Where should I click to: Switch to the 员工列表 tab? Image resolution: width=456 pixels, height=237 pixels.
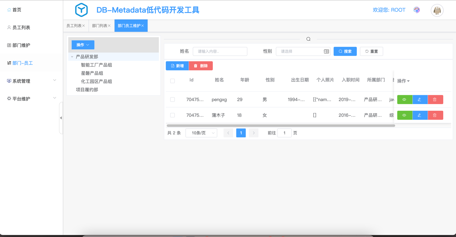pyautogui.click(x=74, y=26)
